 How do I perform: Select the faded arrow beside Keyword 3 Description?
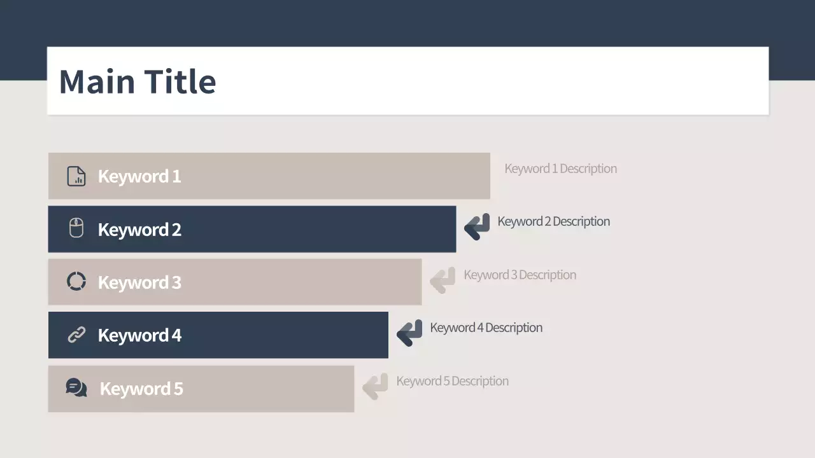click(443, 280)
